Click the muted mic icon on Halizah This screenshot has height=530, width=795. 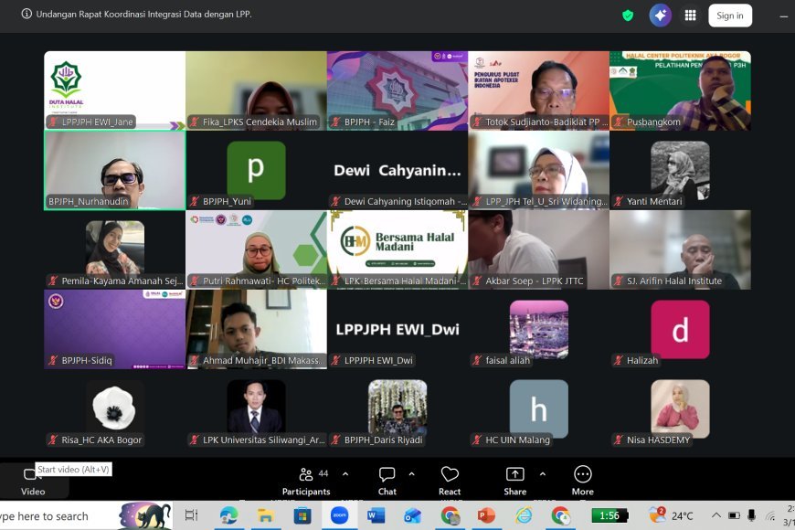coord(618,361)
